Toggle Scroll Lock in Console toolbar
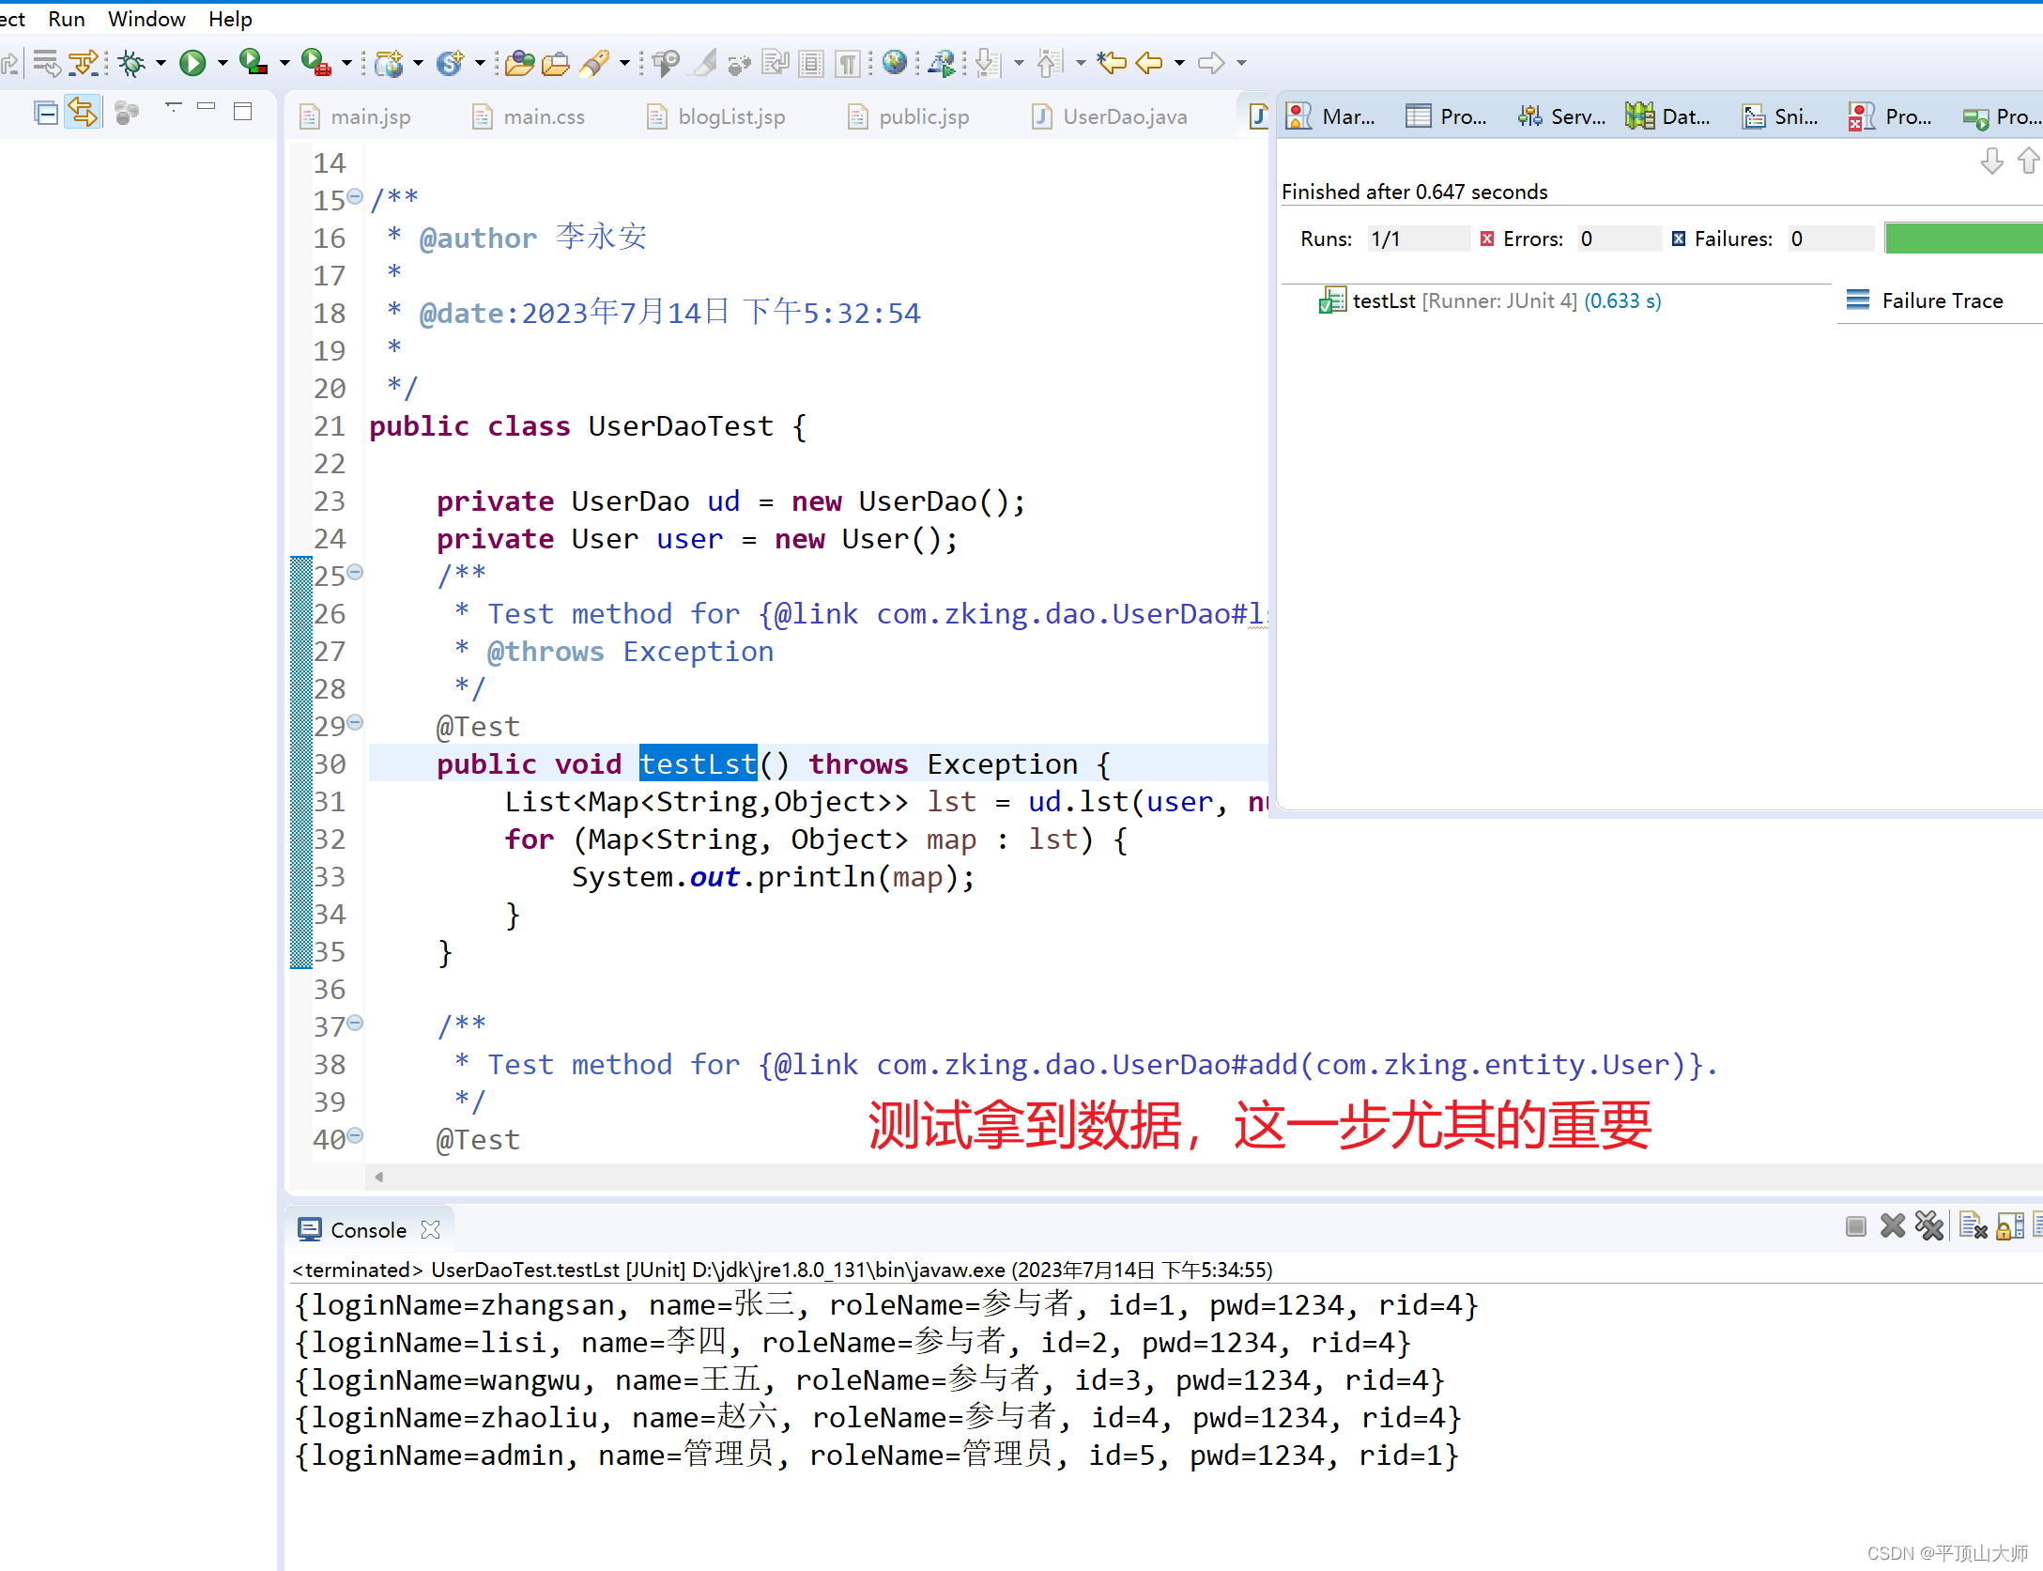 point(2010,1226)
